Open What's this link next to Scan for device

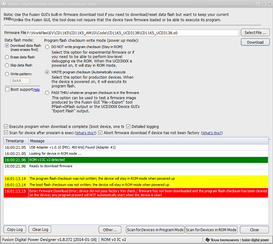(86, 133)
